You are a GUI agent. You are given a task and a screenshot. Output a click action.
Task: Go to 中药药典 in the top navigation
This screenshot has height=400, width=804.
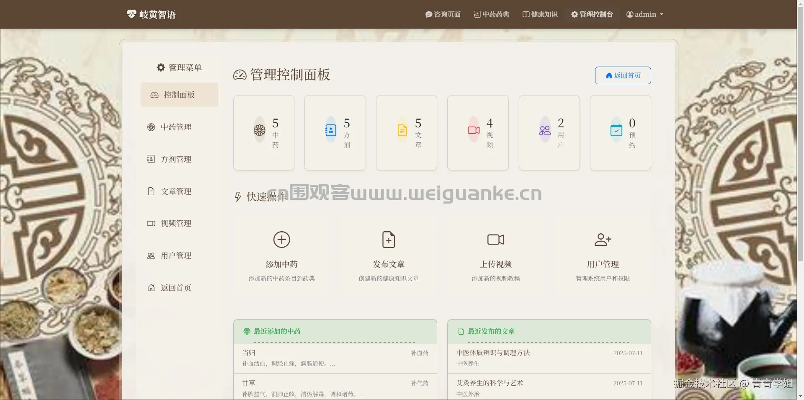tap(492, 14)
